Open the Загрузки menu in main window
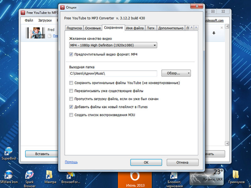The image size is (251, 188). click(x=45, y=20)
